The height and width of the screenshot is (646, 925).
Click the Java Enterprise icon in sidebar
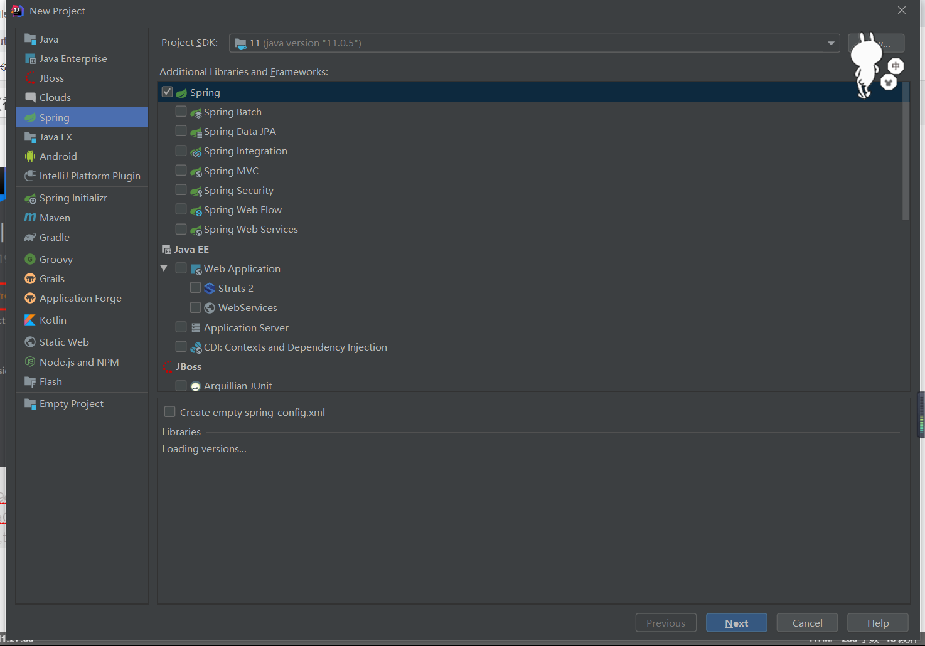[30, 58]
